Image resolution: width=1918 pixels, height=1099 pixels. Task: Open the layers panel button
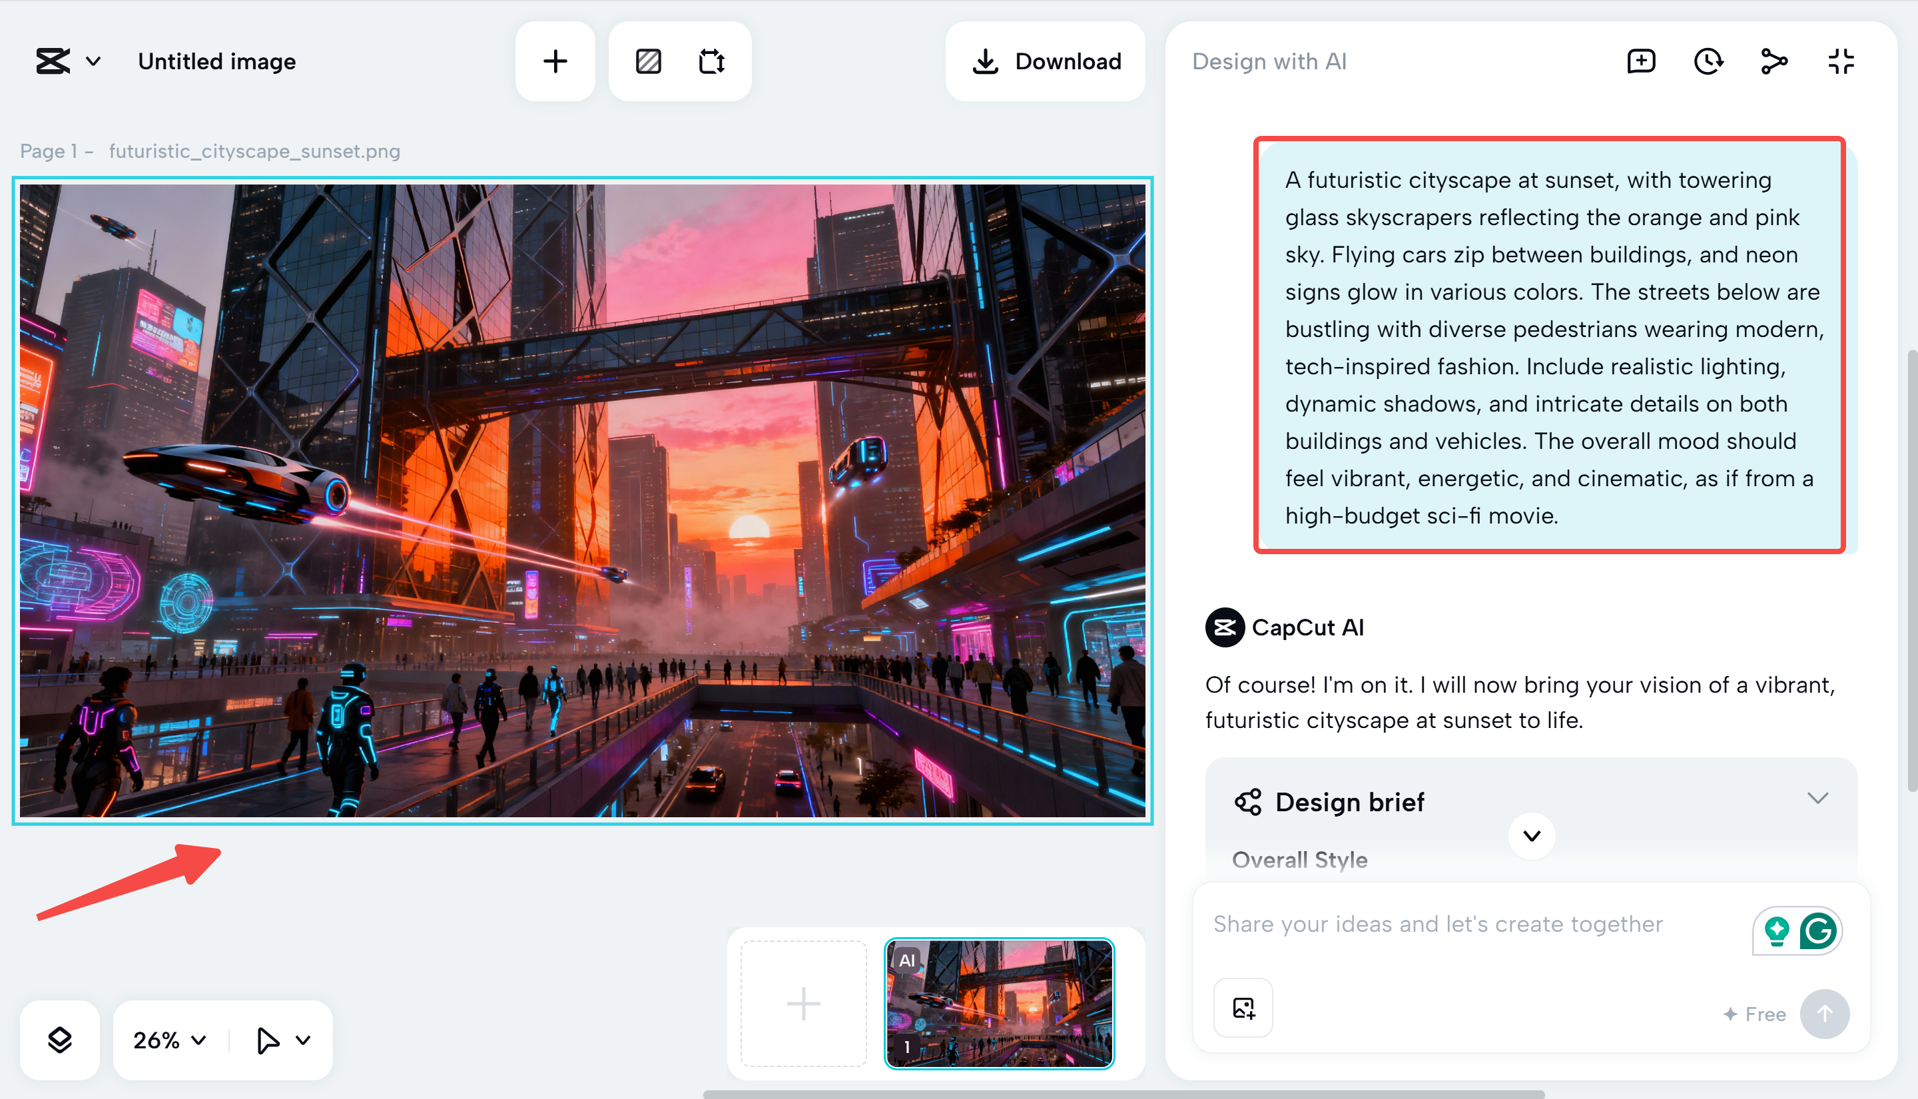click(60, 1040)
